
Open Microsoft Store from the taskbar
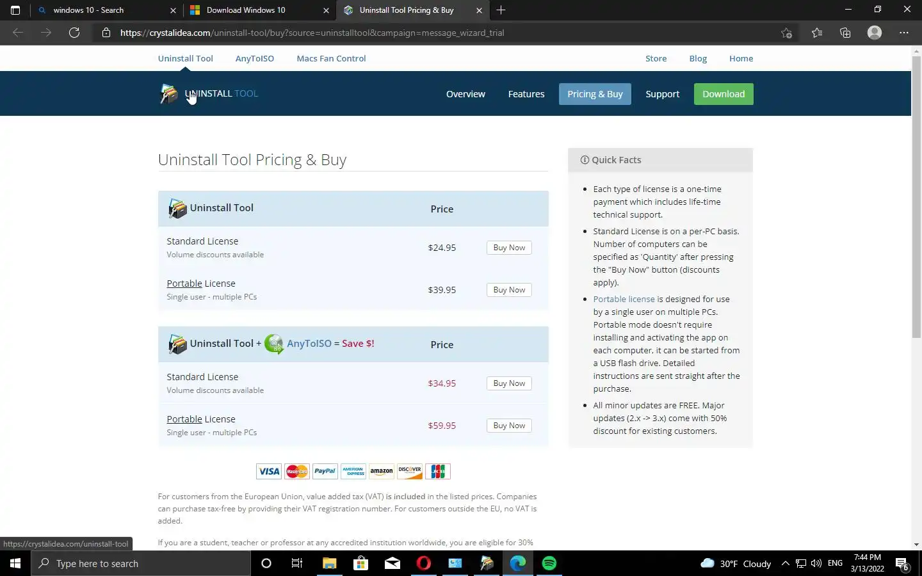[360, 563]
